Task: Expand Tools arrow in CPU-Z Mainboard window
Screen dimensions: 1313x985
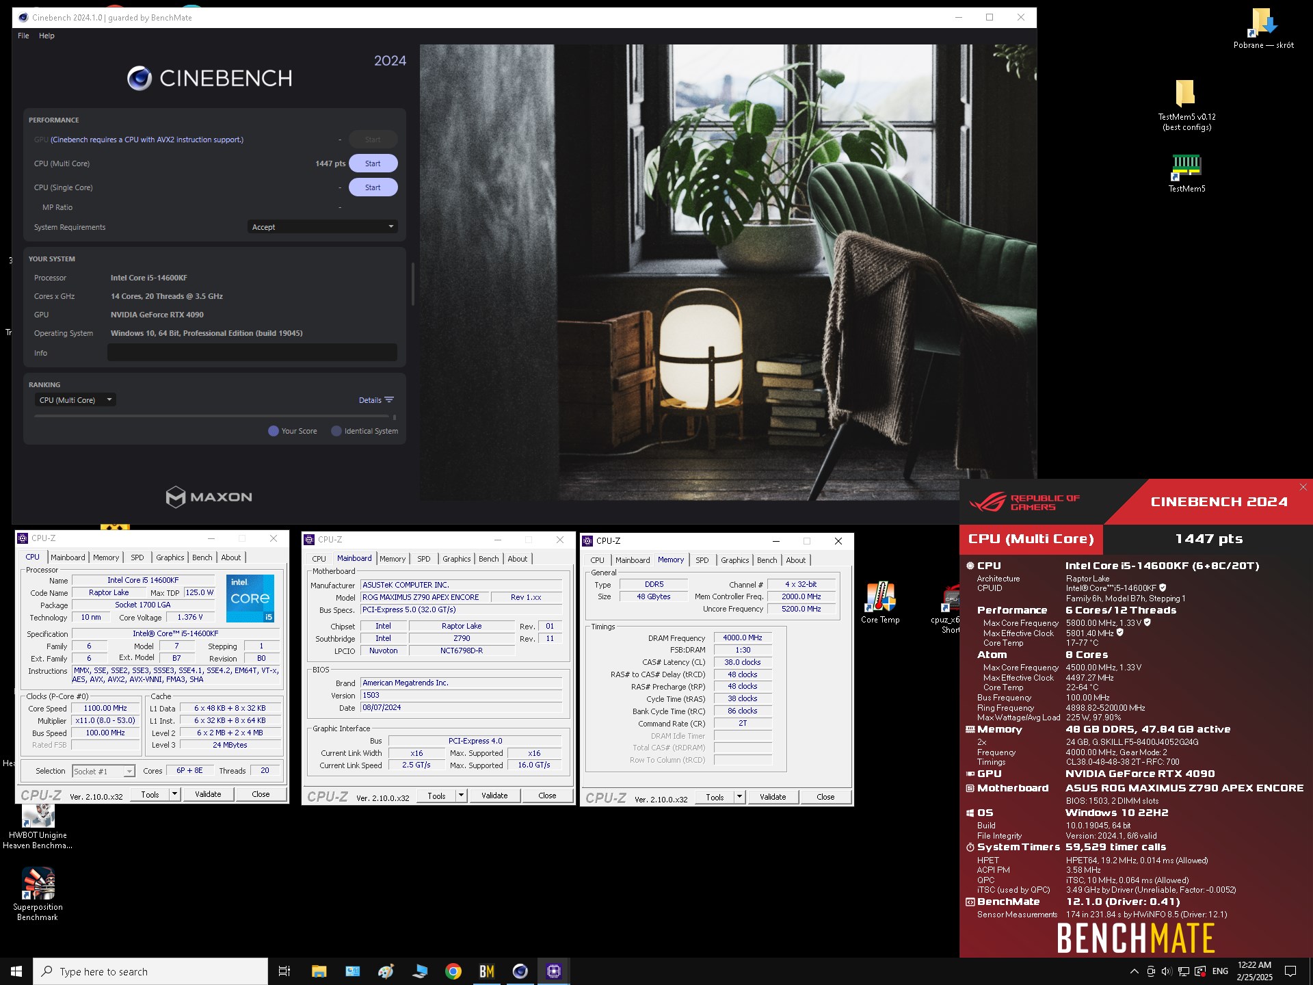Action: (x=462, y=796)
